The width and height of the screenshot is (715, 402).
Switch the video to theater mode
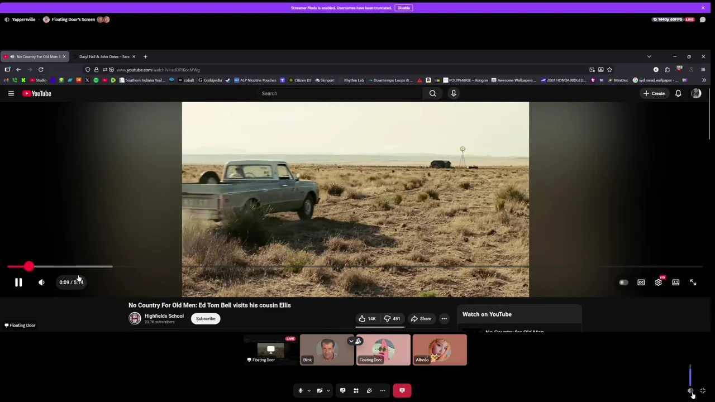pyautogui.click(x=676, y=283)
